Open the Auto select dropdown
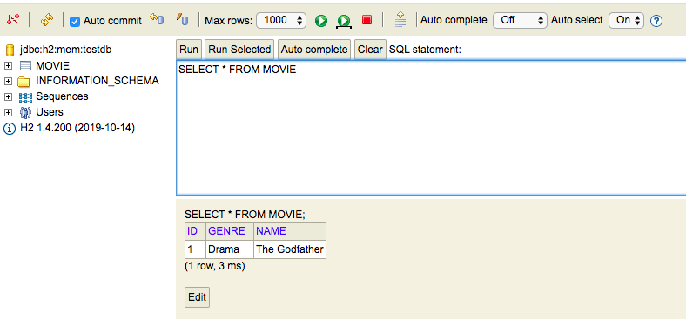 click(x=626, y=20)
